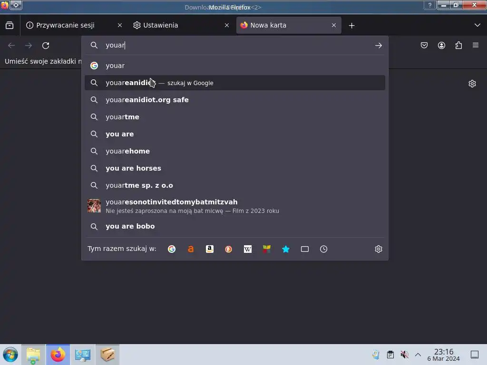Open the Firefox hamburger menu
Screen dimensions: 487x365
(476, 45)
